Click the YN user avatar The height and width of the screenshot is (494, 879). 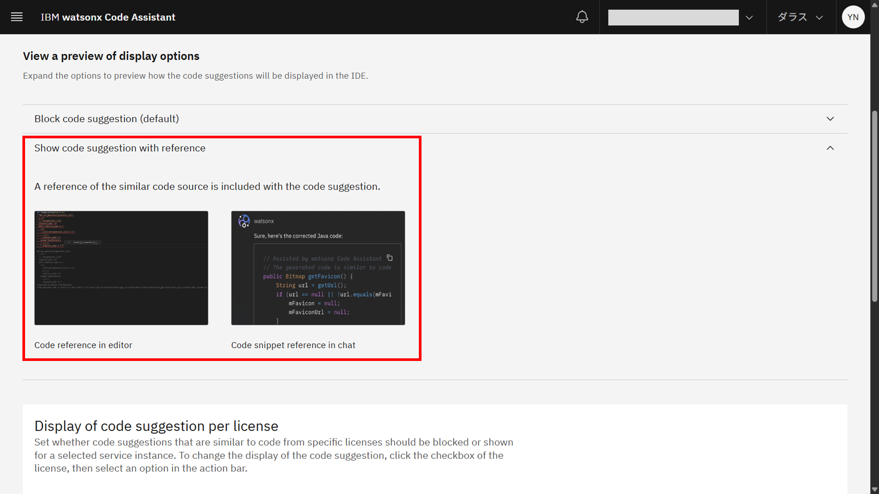tap(853, 17)
